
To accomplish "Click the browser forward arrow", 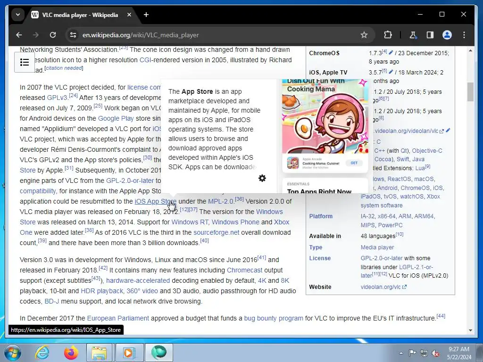I will (x=36, y=35).
